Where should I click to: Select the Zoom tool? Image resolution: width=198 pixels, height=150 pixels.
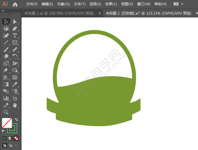6,112
